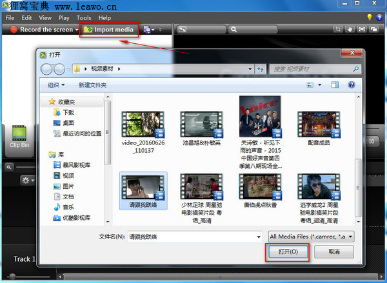Expand the All Media Files type dropdown
Image resolution: width=387 pixels, height=283 pixels.
coord(350,237)
